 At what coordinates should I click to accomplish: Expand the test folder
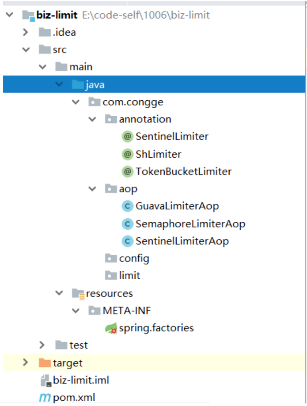coord(42,345)
